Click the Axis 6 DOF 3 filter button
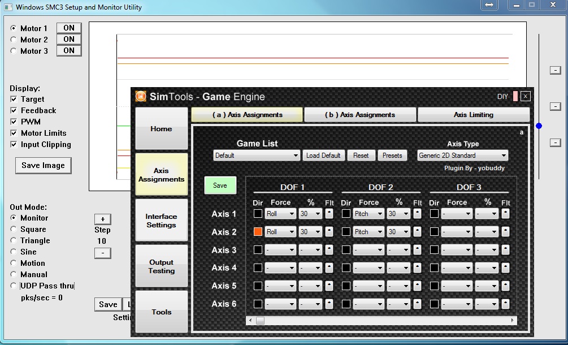The height and width of the screenshot is (345, 568). coord(505,304)
